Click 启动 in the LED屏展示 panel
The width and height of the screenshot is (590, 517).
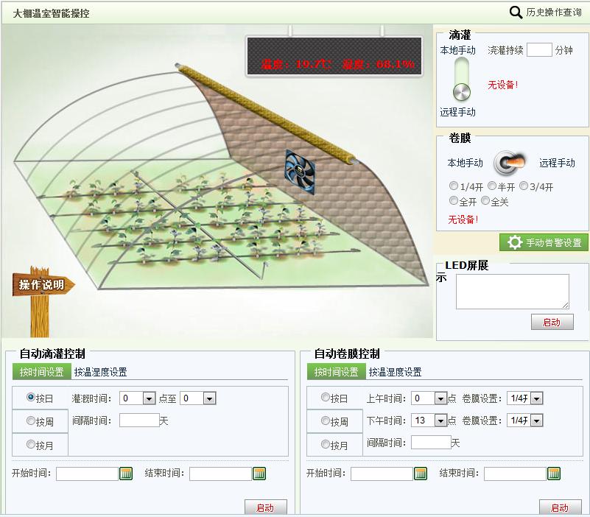pyautogui.click(x=552, y=322)
